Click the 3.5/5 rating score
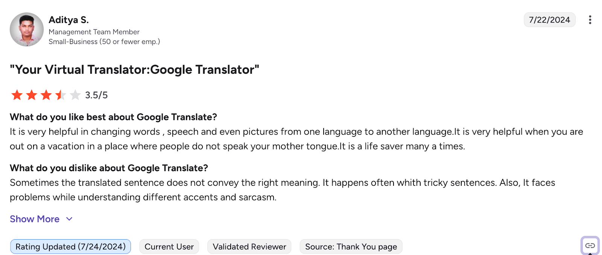Screen dimensions: 602x255 coord(96,95)
